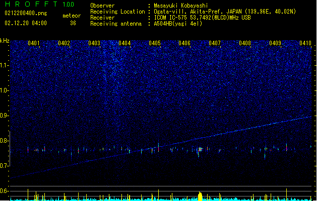Image resolution: width=317 pixels, height=201 pixels.
Task: Click the Receiving antenna field label
Action: (x=116, y=24)
